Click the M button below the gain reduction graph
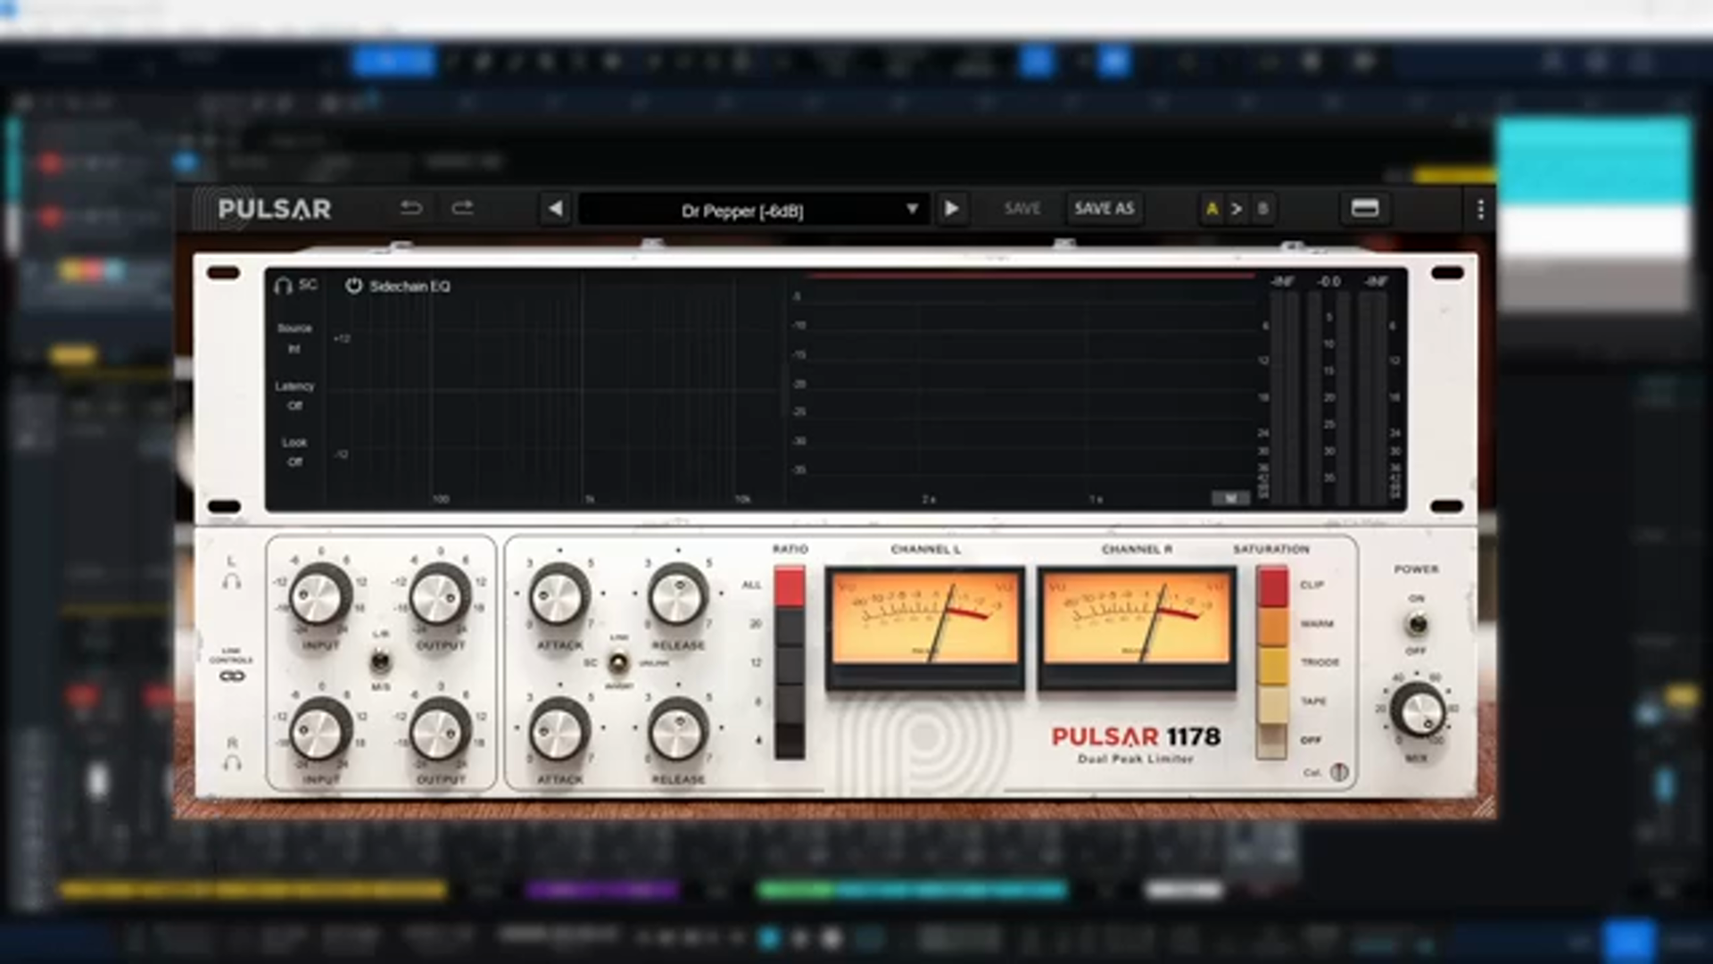Screen dimensions: 1713x964 (x=1230, y=499)
